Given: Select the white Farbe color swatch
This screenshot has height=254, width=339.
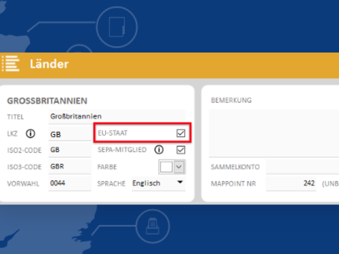Looking at the screenshot, I should click(166, 167).
